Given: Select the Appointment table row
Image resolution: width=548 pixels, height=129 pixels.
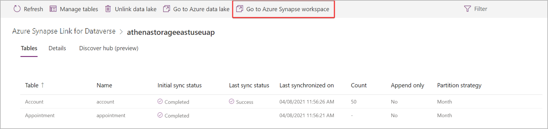Looking at the screenshot, I should coord(40,116).
